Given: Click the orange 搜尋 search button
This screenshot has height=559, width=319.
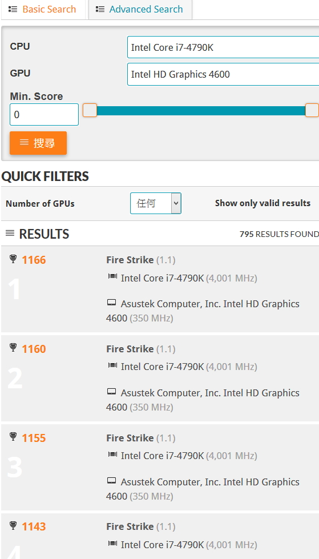Looking at the screenshot, I should pos(38,143).
